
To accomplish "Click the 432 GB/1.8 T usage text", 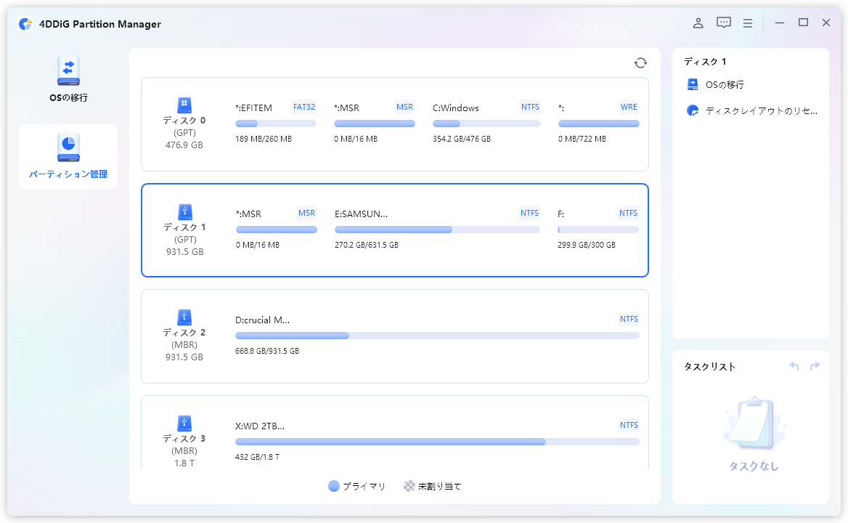I will click(x=258, y=457).
